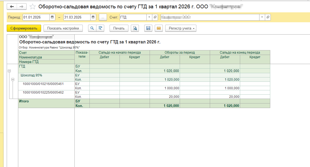Viewport: 310px width, 167px height.
Task: Save report with floppy disk icon
Action: (x=148, y=28)
